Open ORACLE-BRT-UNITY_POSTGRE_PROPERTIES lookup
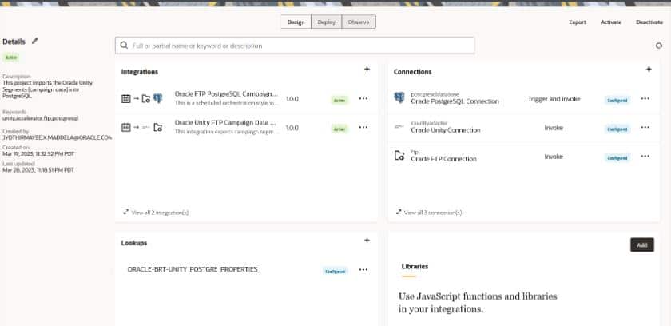 point(193,269)
